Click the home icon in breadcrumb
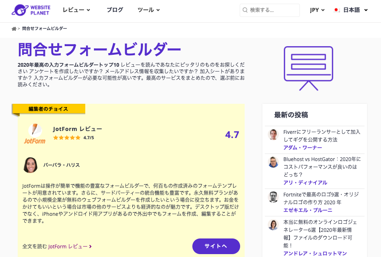This screenshot has width=381, height=257. click(14, 29)
